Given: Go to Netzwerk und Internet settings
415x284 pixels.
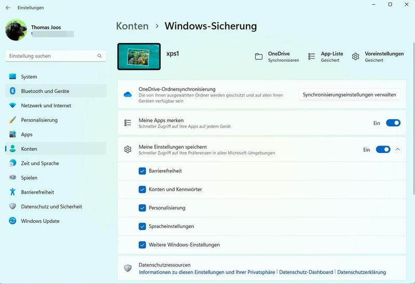Looking at the screenshot, I should pos(56,106).
